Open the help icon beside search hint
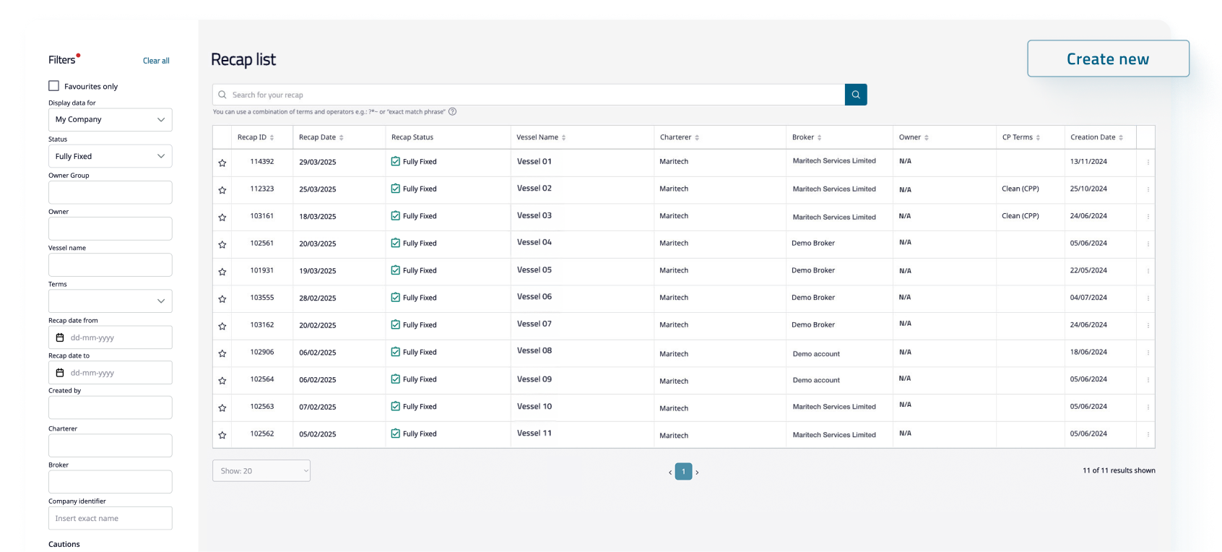The height and width of the screenshot is (552, 1222). pyautogui.click(x=453, y=112)
